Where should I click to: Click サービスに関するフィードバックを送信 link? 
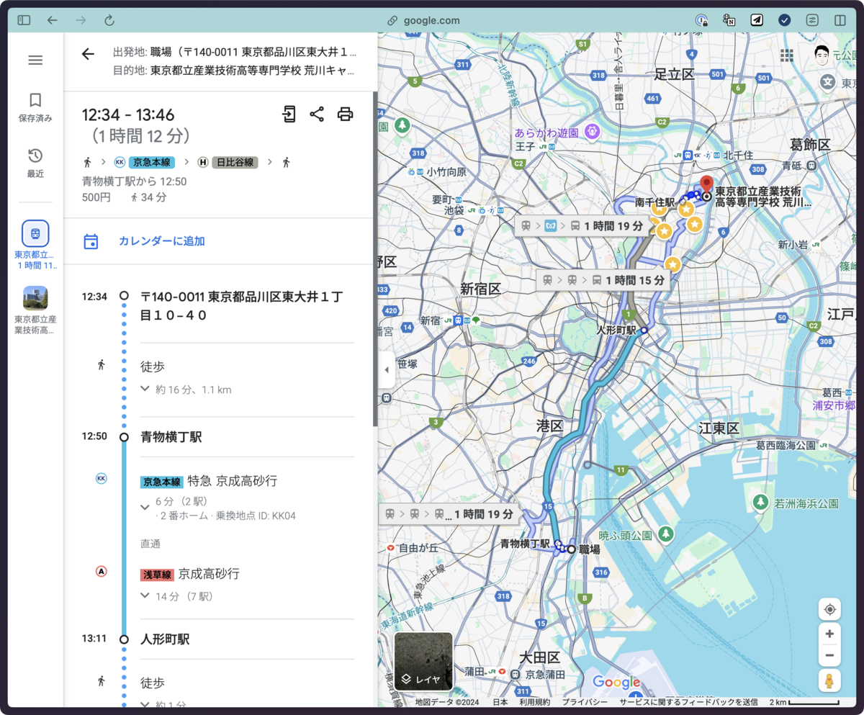pyautogui.click(x=688, y=702)
